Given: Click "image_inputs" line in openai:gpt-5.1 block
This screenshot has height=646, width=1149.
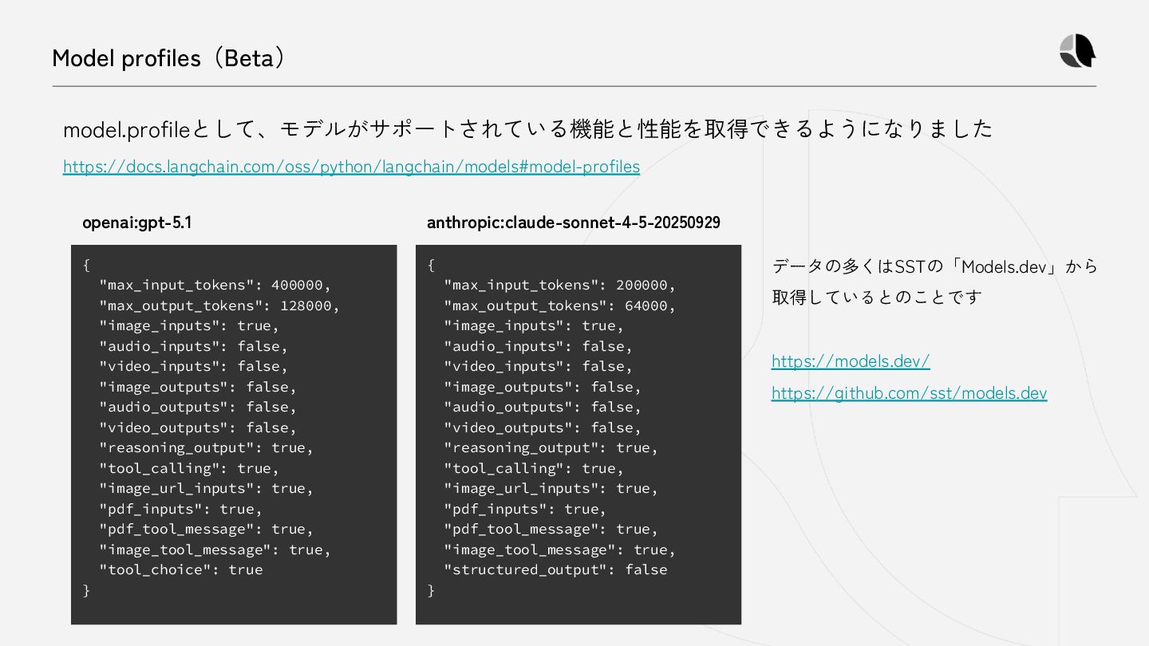Looking at the screenshot, I should pos(189,325).
